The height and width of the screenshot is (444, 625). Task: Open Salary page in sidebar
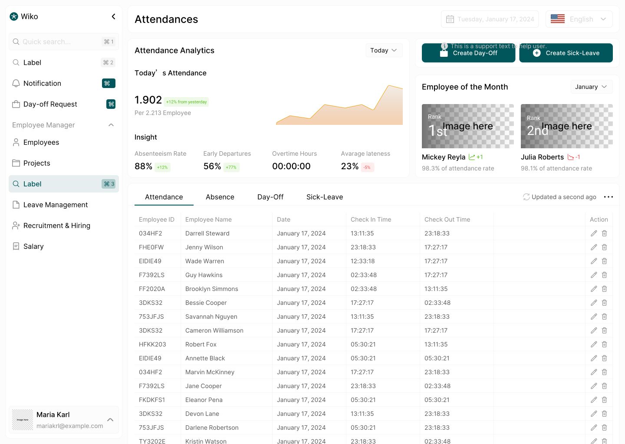[64, 246]
